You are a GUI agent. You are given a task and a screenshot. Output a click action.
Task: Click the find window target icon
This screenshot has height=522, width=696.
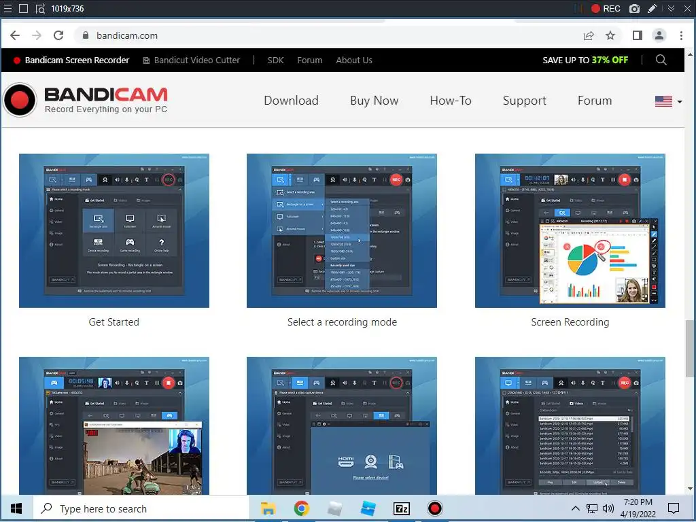tap(40, 8)
